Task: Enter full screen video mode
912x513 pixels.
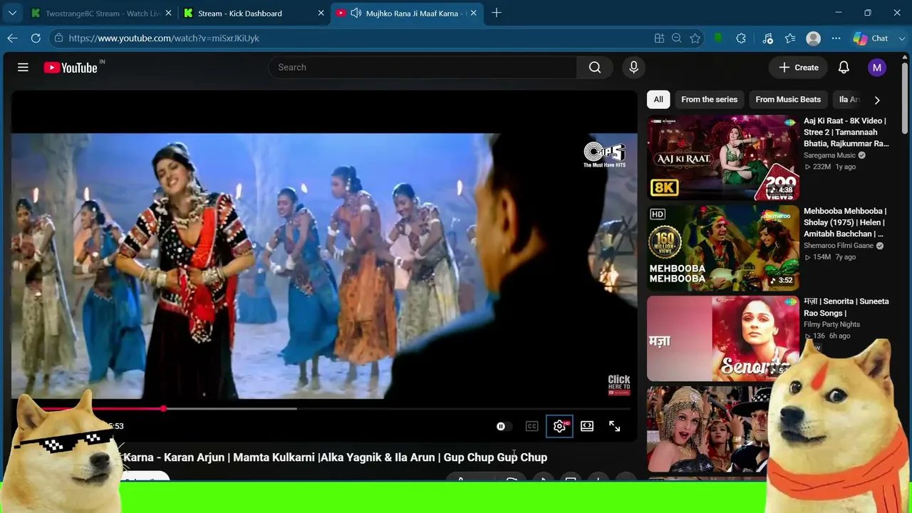Action: click(614, 426)
